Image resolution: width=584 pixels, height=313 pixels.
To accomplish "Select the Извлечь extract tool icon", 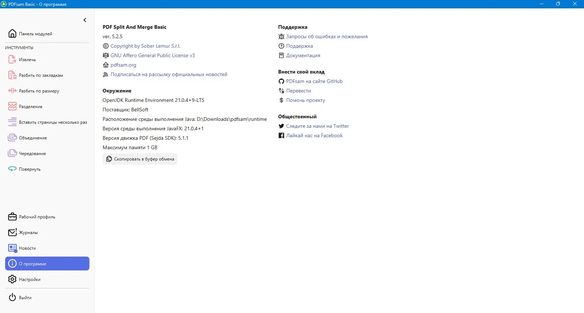I will click(x=12, y=59).
